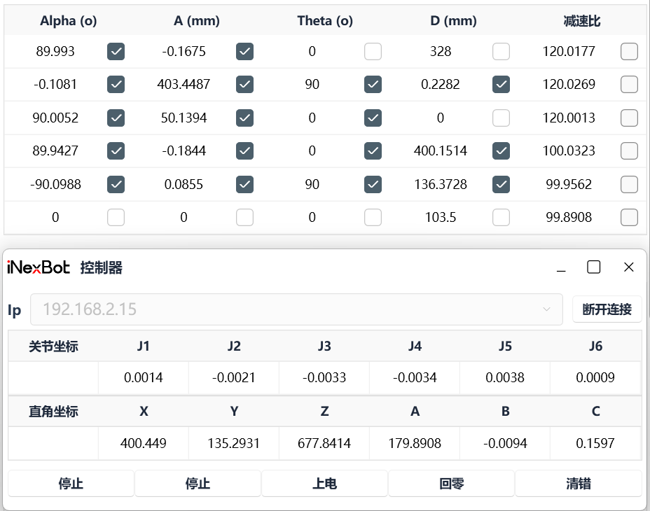650x511 pixels.
Task: Select the J4 value -0.0034
Action: pos(415,377)
